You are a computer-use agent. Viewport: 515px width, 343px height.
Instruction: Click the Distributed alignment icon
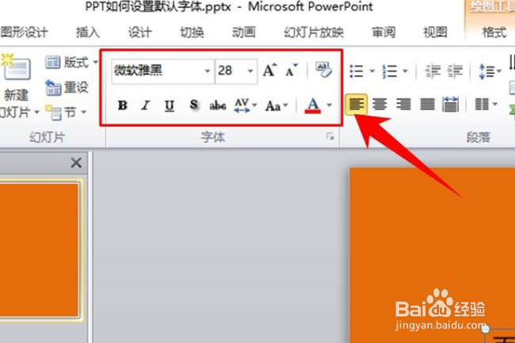coord(451,105)
